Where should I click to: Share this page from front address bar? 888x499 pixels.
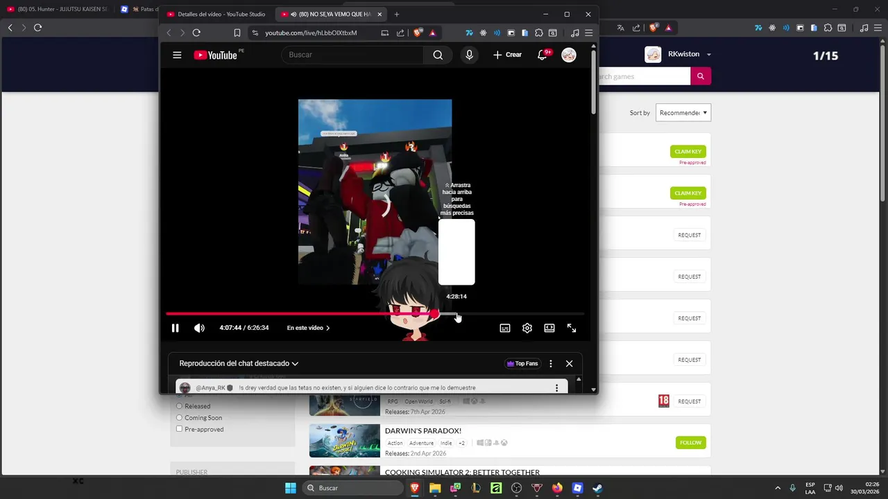click(x=400, y=33)
